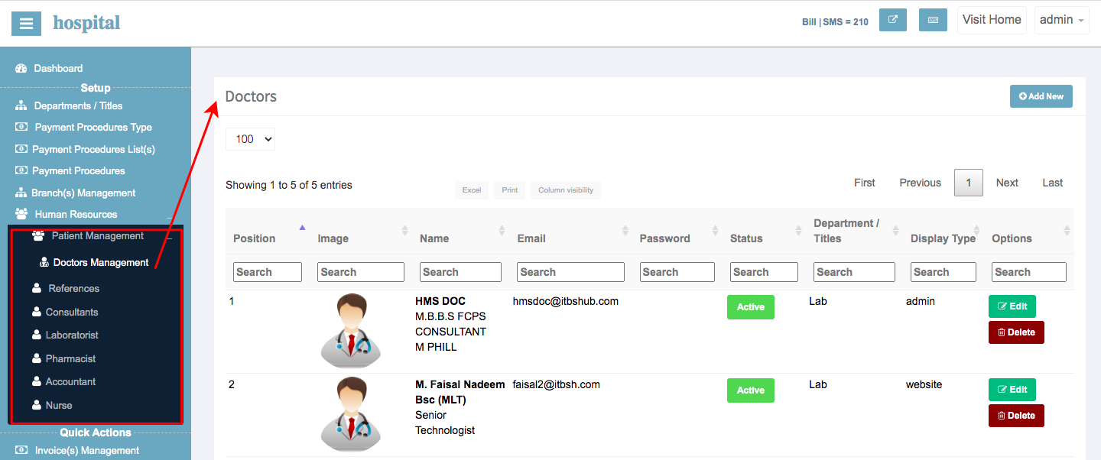The image size is (1101, 460).
Task: Click the Consultants person icon
Action: point(37,312)
